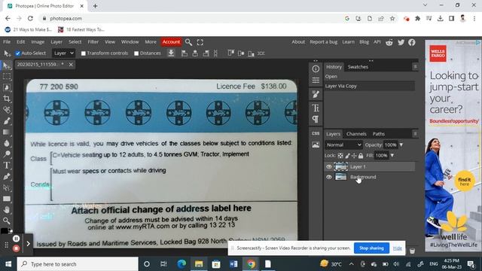Select the Spot Healing Brush tool
This screenshot has height=271, width=482.
point(7,110)
